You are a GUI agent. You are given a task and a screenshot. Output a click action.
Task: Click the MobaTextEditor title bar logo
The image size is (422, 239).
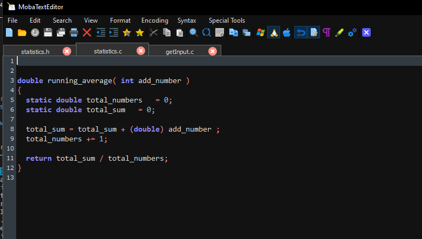point(11,6)
